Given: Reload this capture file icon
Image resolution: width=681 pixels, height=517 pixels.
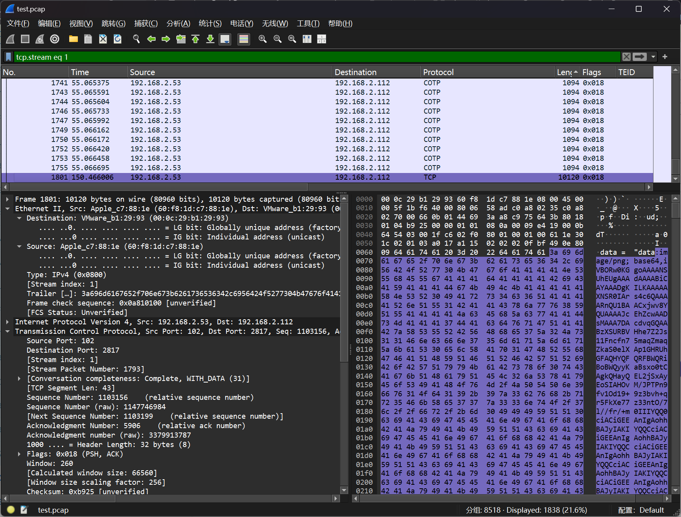Looking at the screenshot, I should (118, 39).
